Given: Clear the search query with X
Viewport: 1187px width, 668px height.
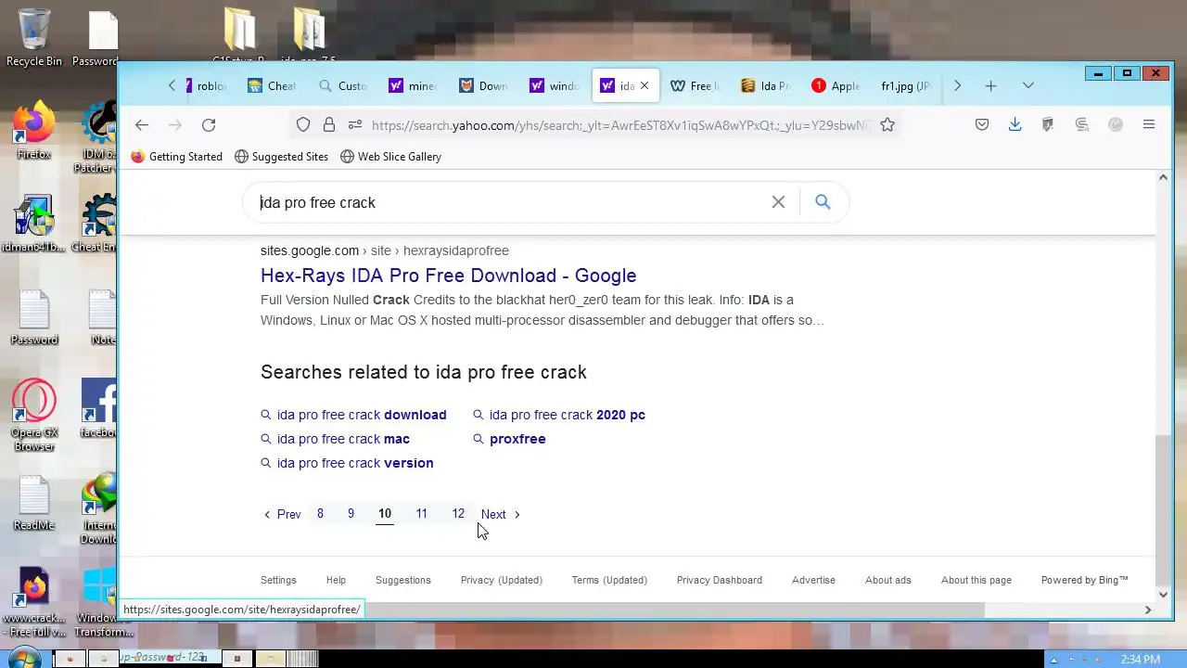Looking at the screenshot, I should point(778,202).
